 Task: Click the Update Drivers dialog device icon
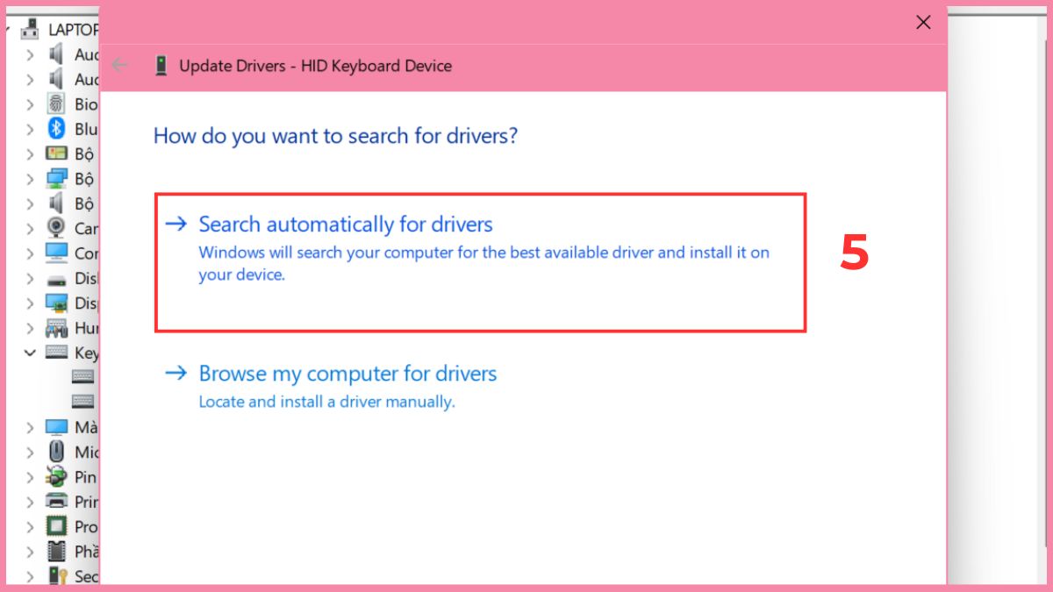click(x=160, y=65)
